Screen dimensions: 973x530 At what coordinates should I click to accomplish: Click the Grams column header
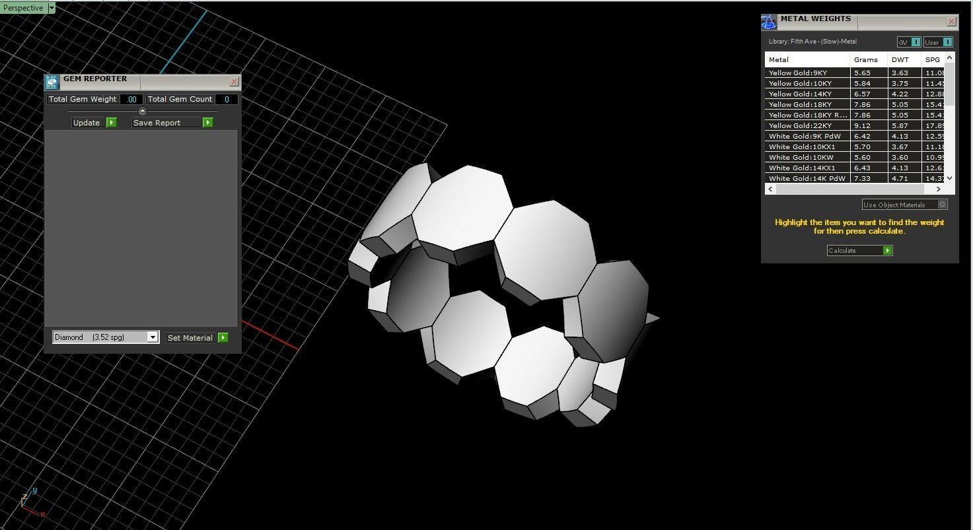[869, 59]
